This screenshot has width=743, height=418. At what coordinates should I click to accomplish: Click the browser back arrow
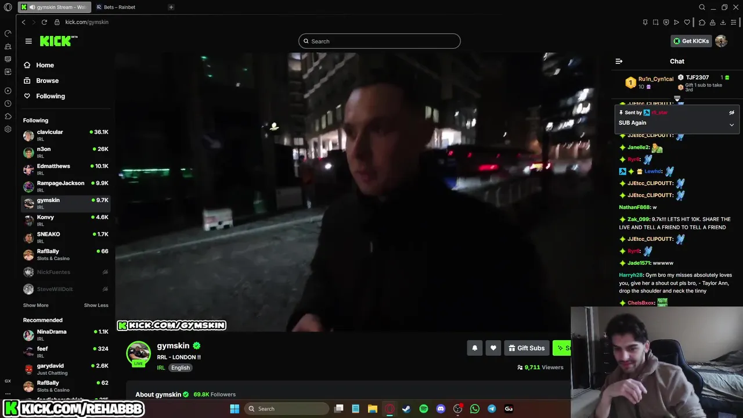(23, 22)
